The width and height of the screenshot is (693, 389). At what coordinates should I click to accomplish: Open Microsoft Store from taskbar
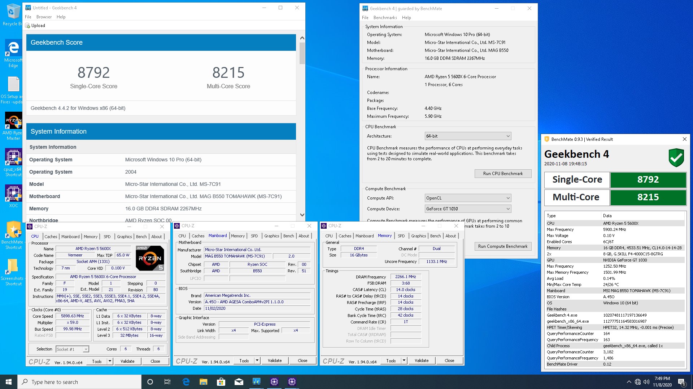tap(221, 382)
